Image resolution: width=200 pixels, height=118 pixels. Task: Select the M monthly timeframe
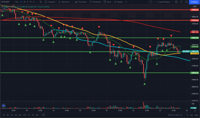pos(34,2)
